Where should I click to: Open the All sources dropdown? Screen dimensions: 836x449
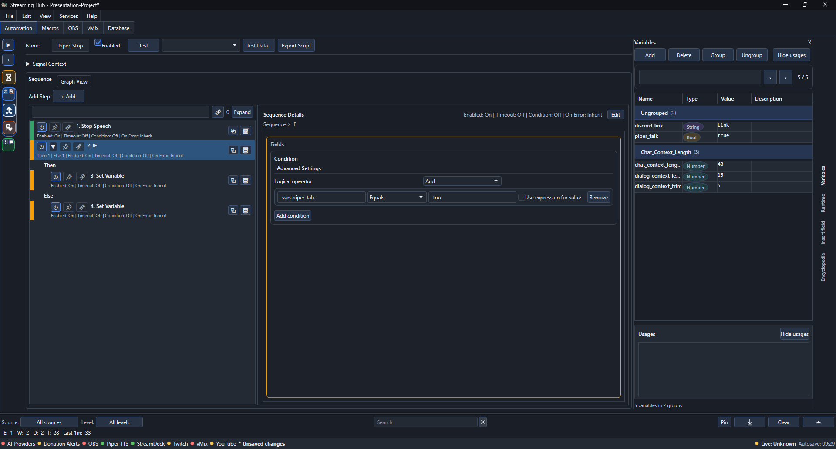tap(49, 422)
